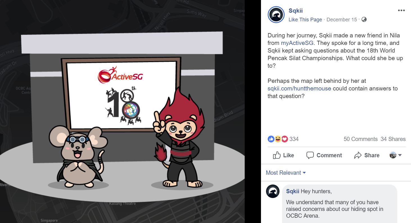
Task: Open the December 15 post date
Action: (x=342, y=20)
